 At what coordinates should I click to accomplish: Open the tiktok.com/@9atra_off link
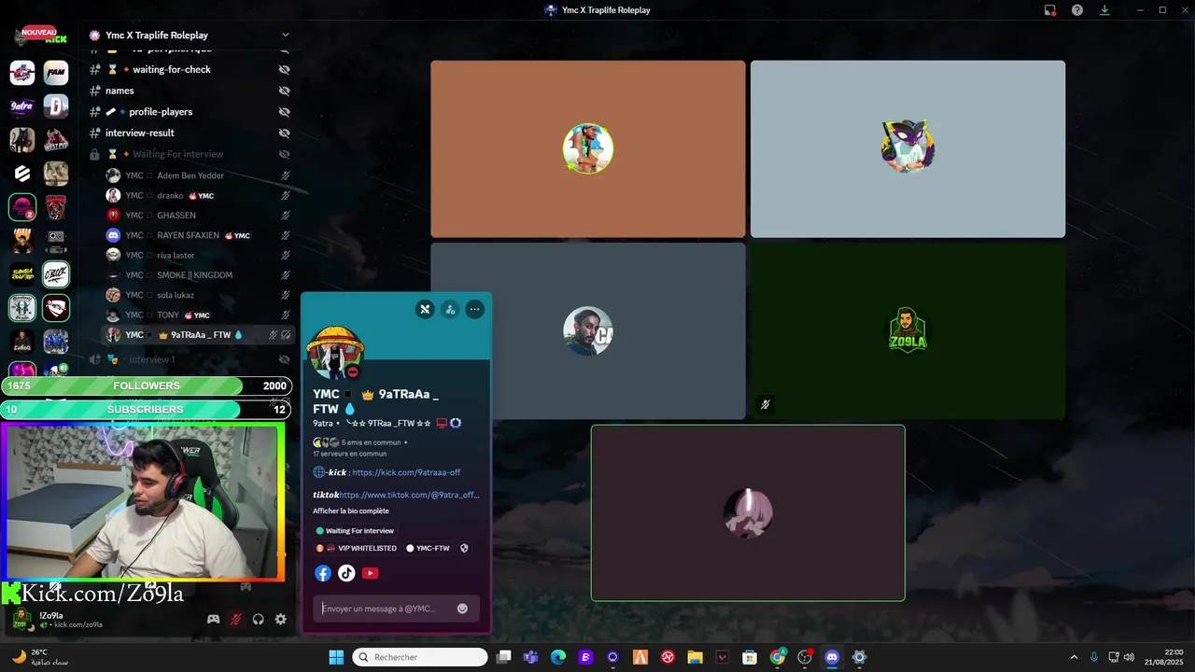[410, 495]
